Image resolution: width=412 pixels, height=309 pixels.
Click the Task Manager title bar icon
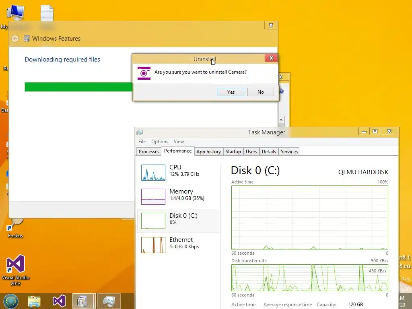(140, 132)
